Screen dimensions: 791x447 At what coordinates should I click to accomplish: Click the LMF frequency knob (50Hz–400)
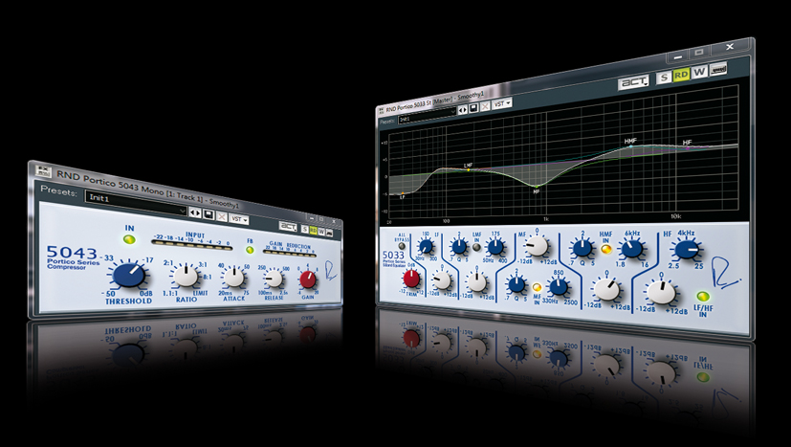(x=495, y=247)
